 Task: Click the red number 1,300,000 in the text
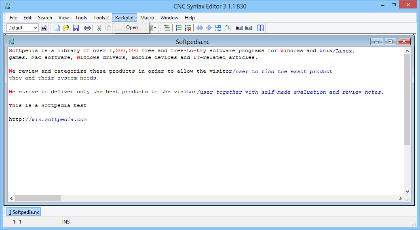[x=123, y=50]
